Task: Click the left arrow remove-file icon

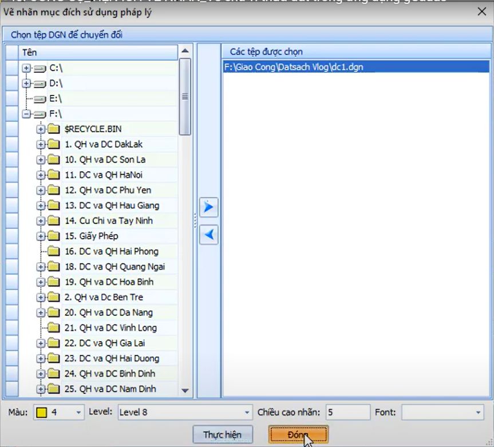Action: click(209, 234)
